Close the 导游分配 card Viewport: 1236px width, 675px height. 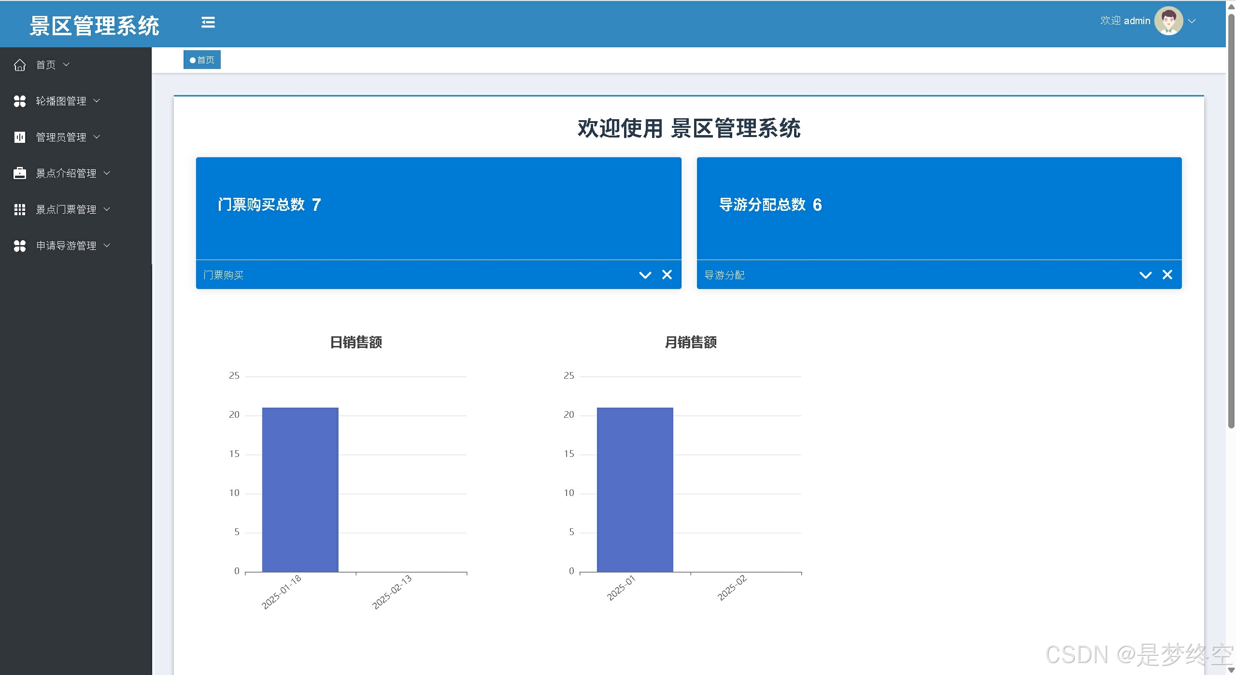point(1167,275)
